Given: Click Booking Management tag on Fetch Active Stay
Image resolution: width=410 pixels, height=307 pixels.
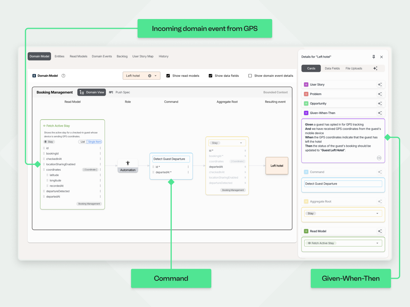Looking at the screenshot, I should (89, 204).
